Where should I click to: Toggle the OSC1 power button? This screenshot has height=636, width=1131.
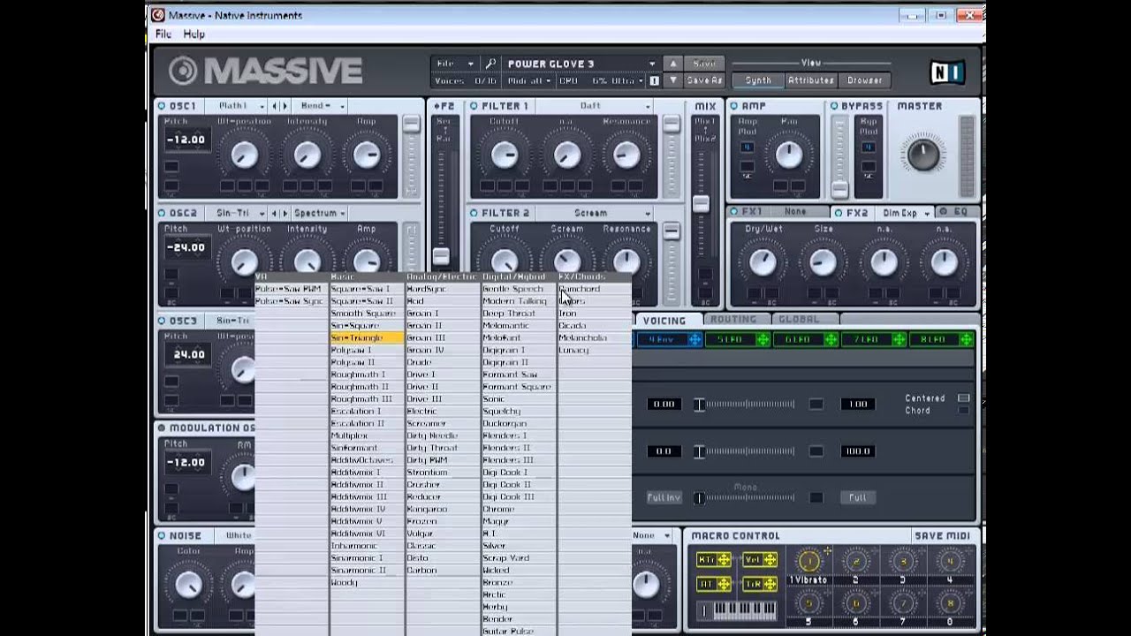point(162,106)
